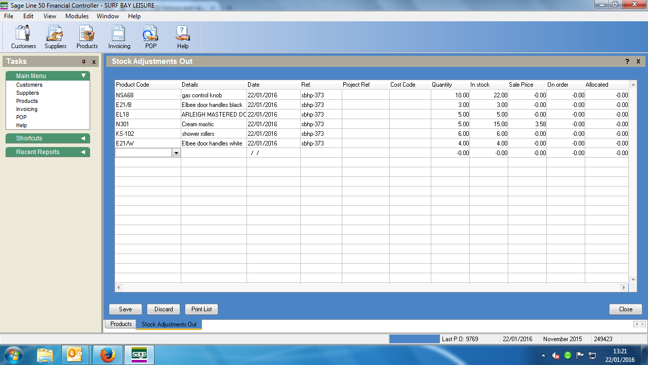Switch to the Products tab

coord(121,324)
